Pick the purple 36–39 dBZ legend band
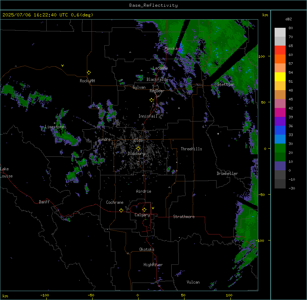This screenshot has height=300, width=307. point(280,121)
